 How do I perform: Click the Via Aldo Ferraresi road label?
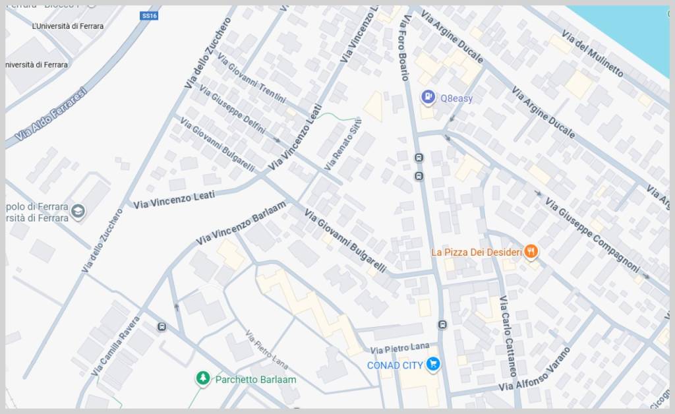click(x=51, y=114)
